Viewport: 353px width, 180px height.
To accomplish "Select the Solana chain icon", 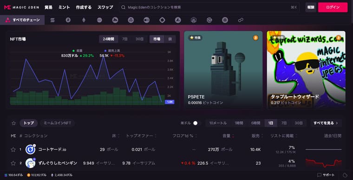I will tap(52, 20).
